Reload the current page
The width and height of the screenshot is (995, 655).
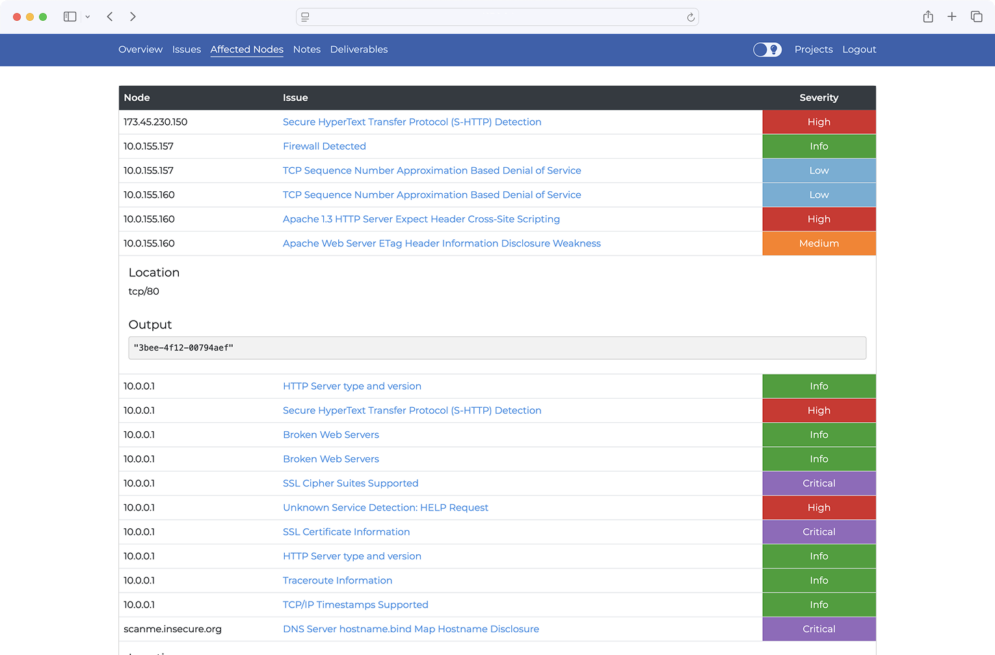pyautogui.click(x=691, y=17)
